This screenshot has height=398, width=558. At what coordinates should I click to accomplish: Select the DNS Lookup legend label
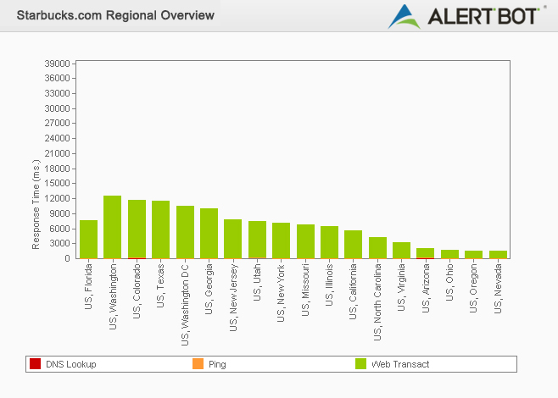[70, 364]
